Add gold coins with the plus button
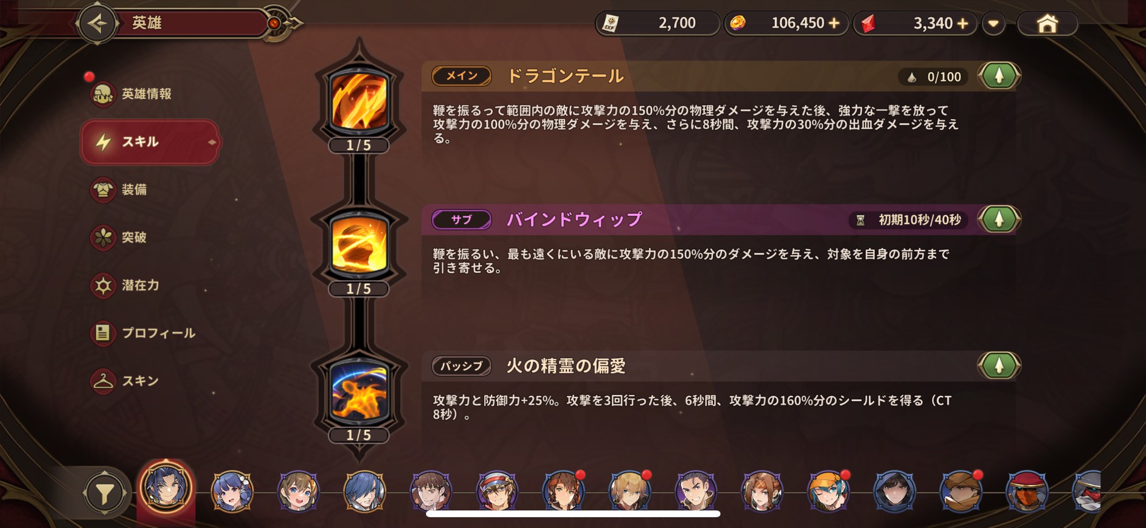Image resolution: width=1146 pixels, height=528 pixels. point(834,23)
